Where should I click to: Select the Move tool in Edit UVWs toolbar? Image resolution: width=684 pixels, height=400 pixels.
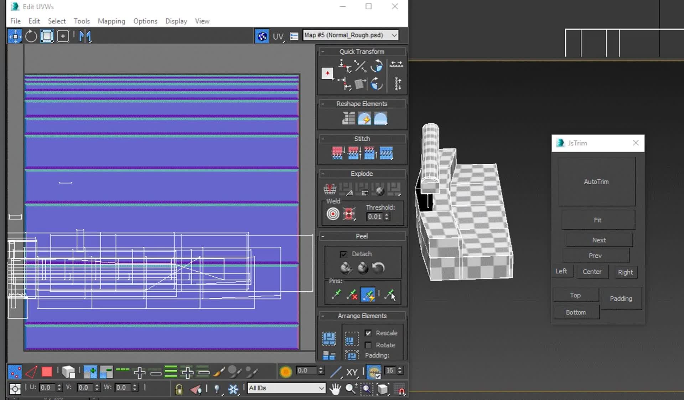tap(15, 36)
